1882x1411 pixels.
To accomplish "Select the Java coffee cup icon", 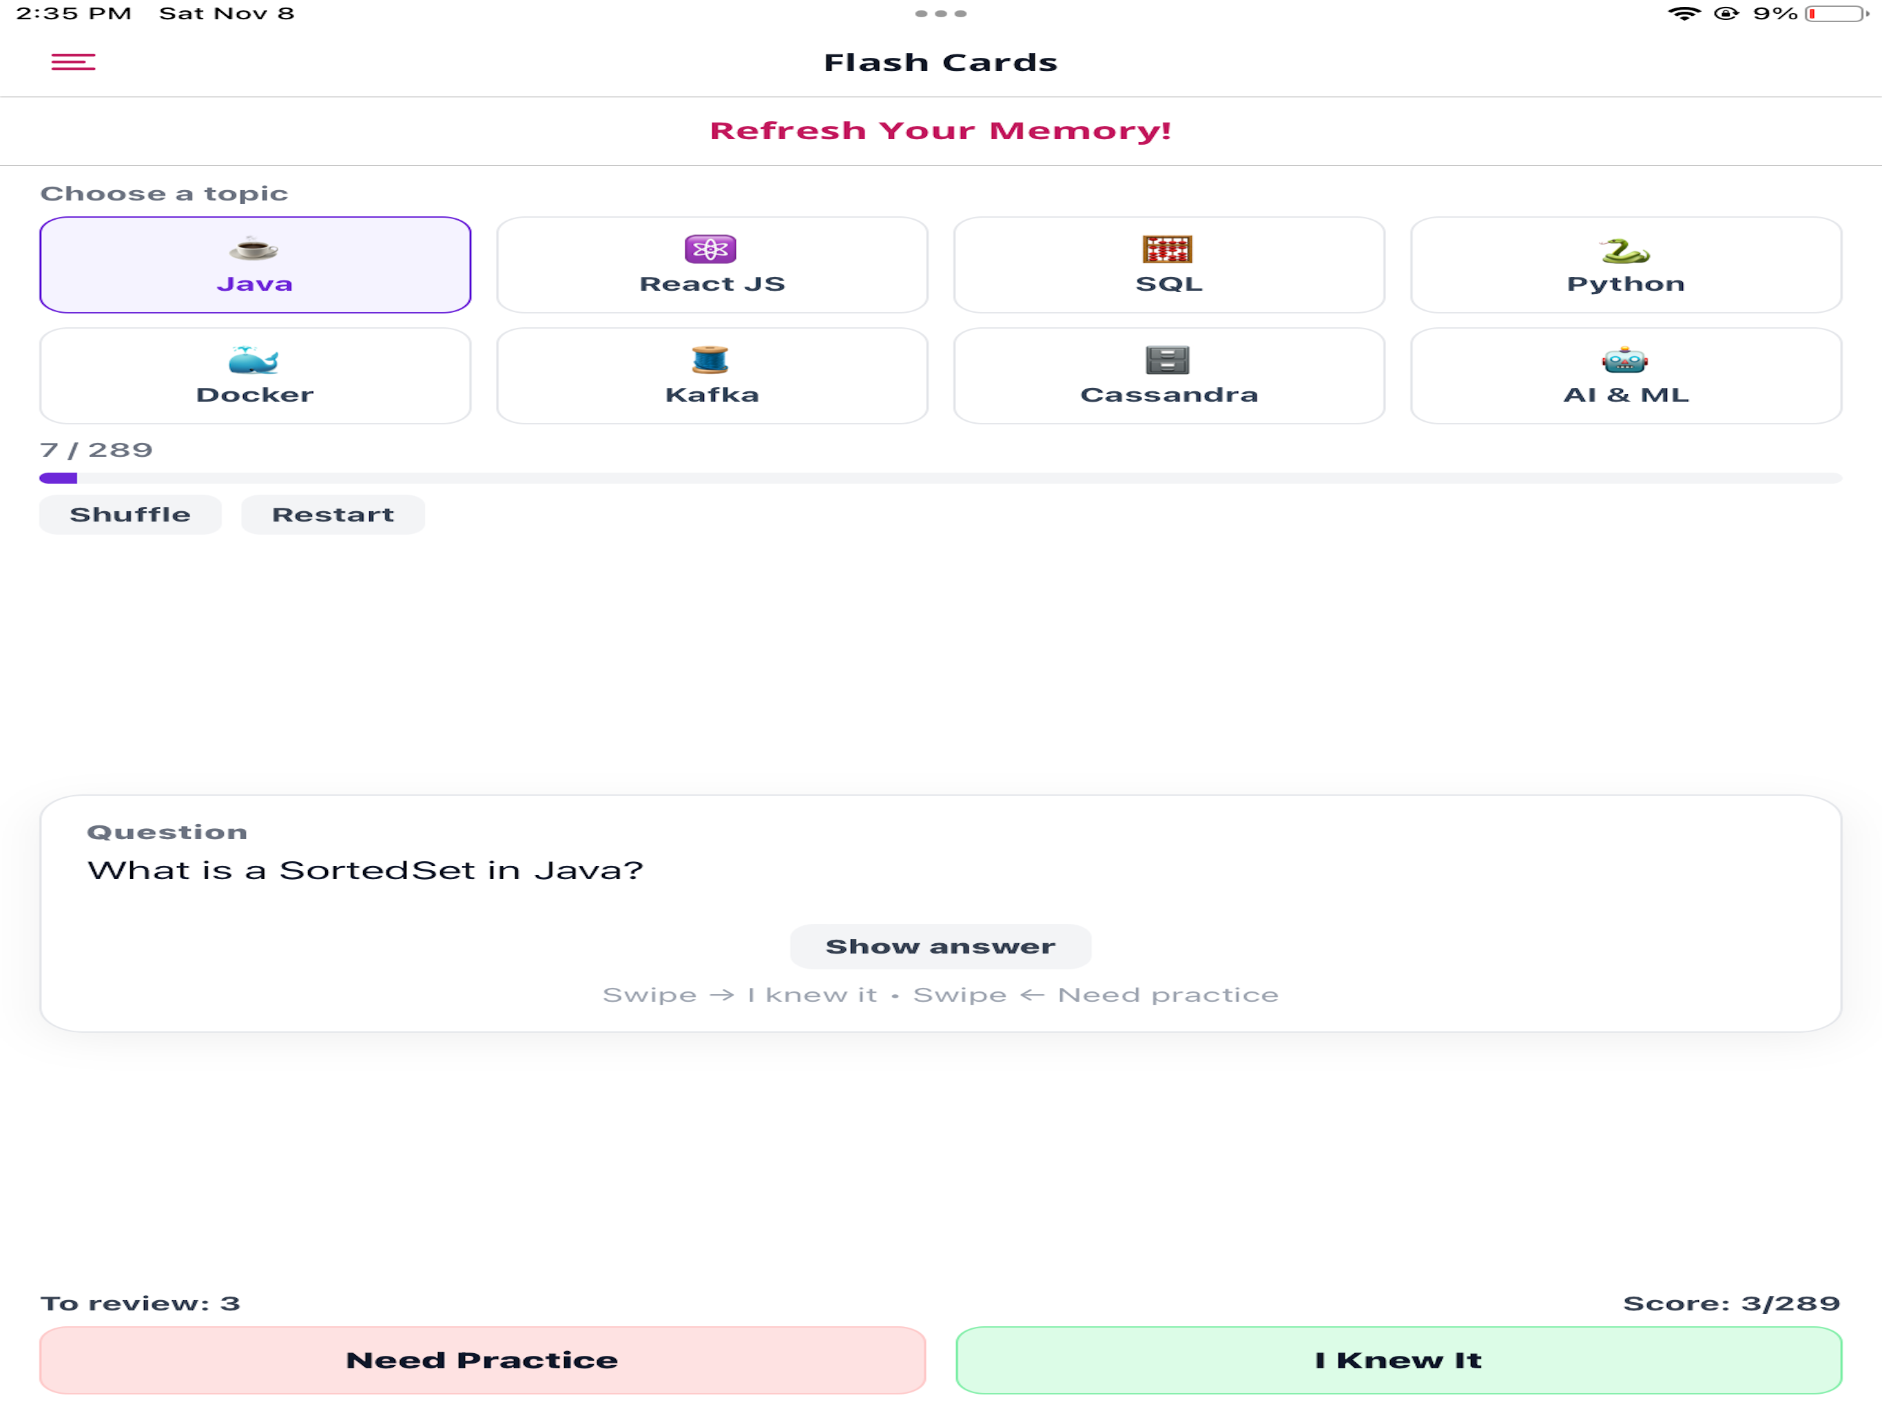I will coord(254,249).
